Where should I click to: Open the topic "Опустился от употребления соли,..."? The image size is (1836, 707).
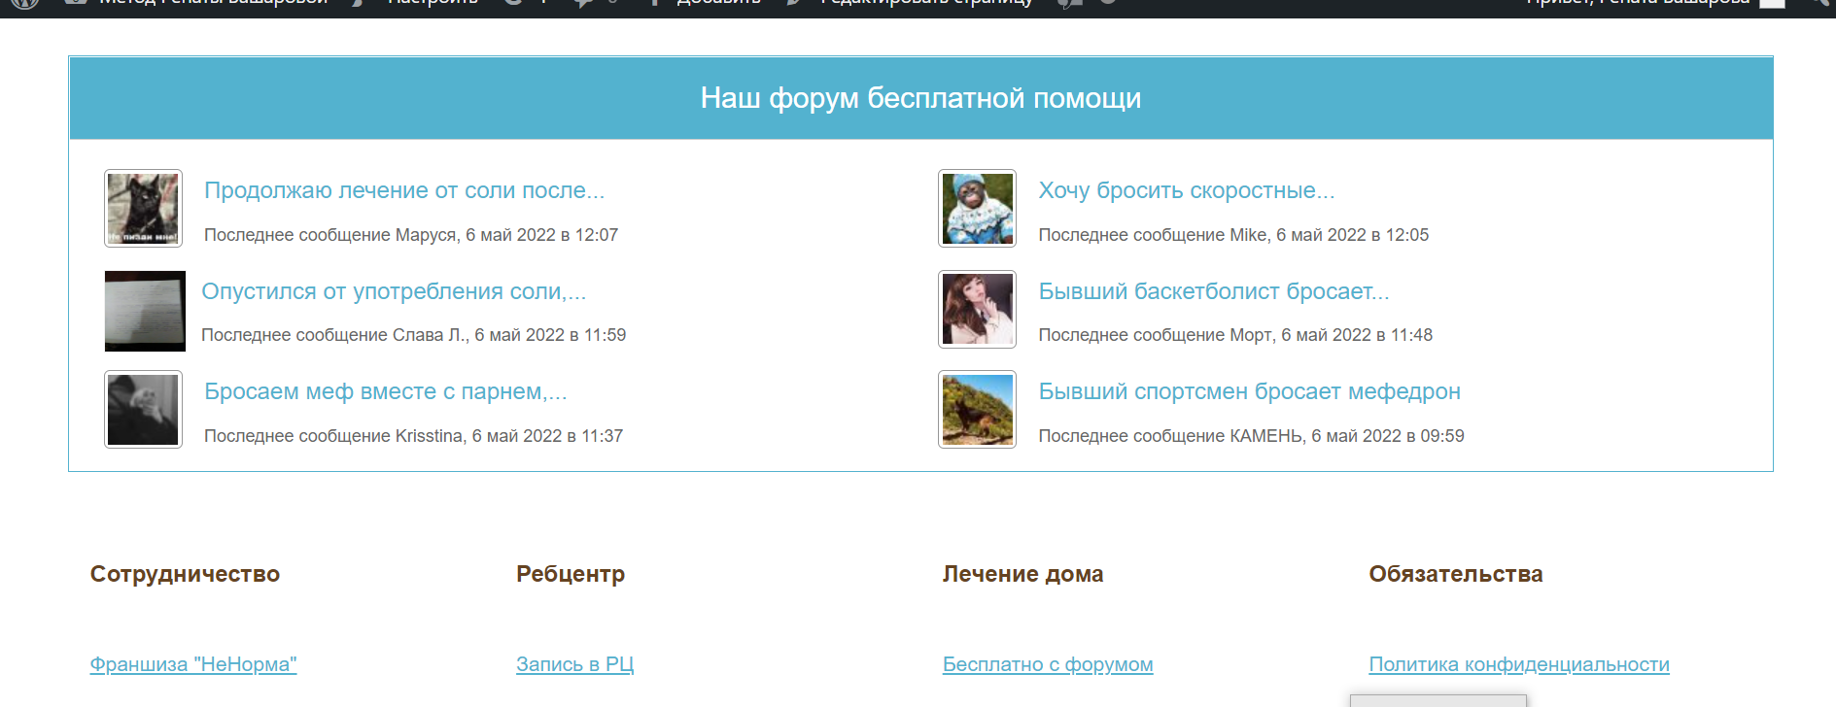click(x=394, y=291)
